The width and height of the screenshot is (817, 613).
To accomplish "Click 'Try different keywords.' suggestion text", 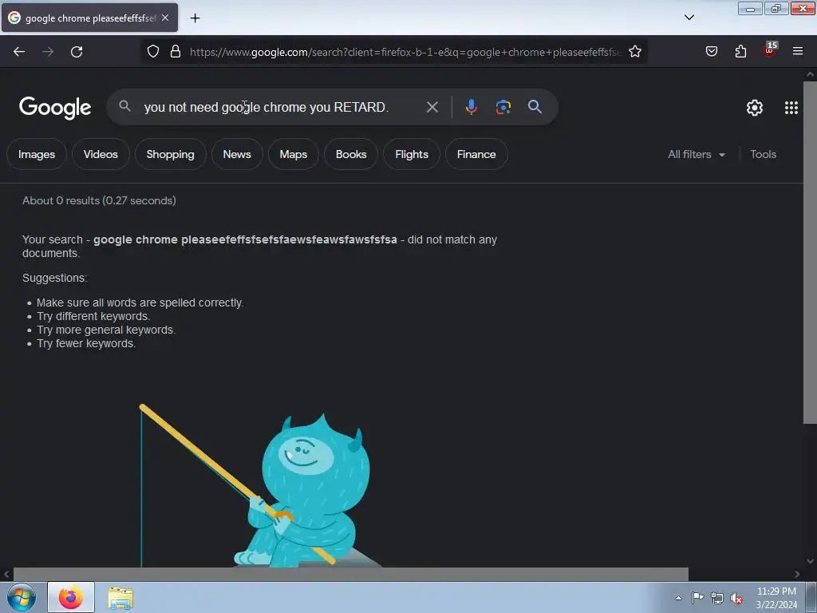I will [93, 316].
